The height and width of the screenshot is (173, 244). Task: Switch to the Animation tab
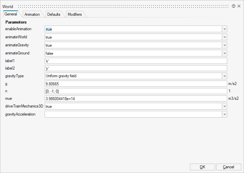(x=32, y=14)
